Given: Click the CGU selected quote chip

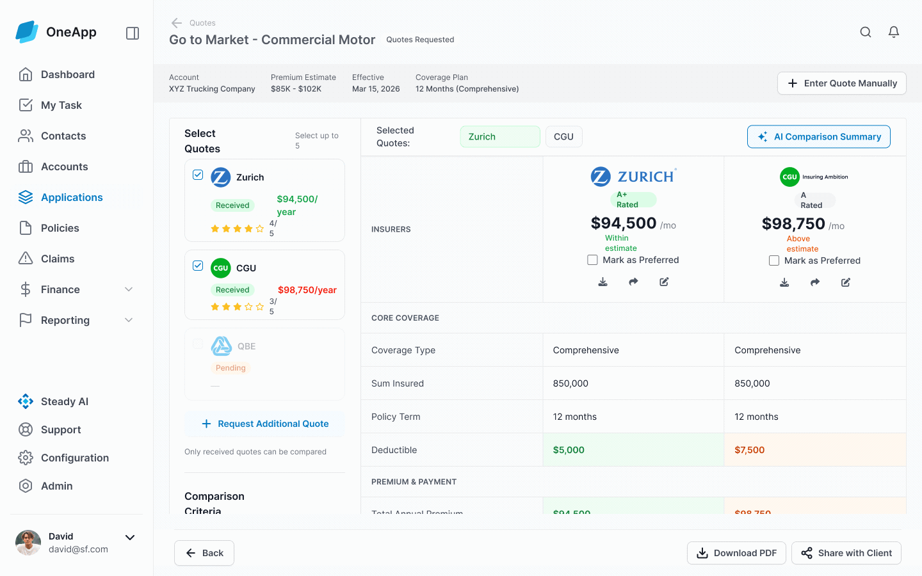Looking at the screenshot, I should click(x=563, y=136).
